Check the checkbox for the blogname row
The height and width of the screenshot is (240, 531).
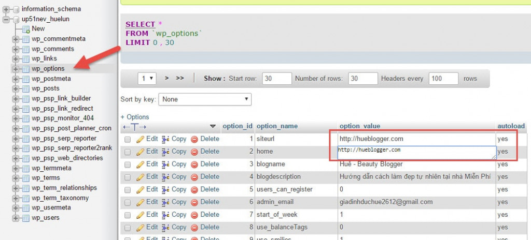128,164
